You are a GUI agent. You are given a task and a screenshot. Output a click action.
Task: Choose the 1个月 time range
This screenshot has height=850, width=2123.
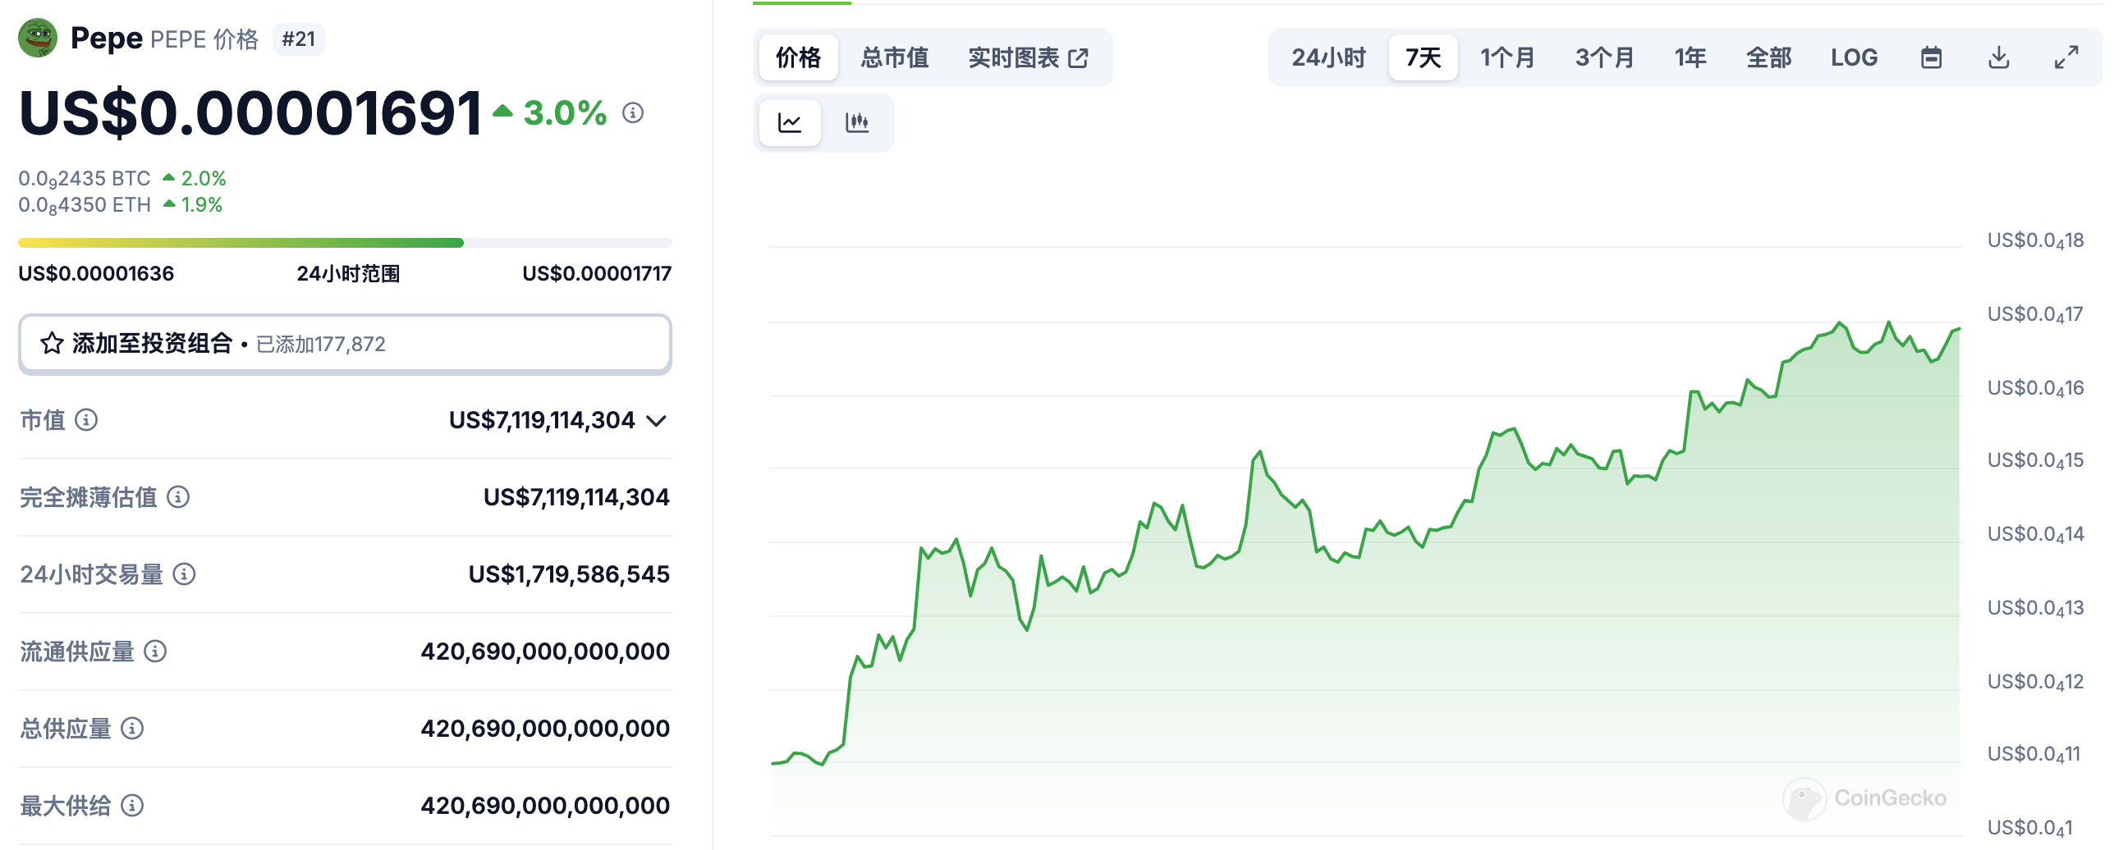pos(1507,57)
